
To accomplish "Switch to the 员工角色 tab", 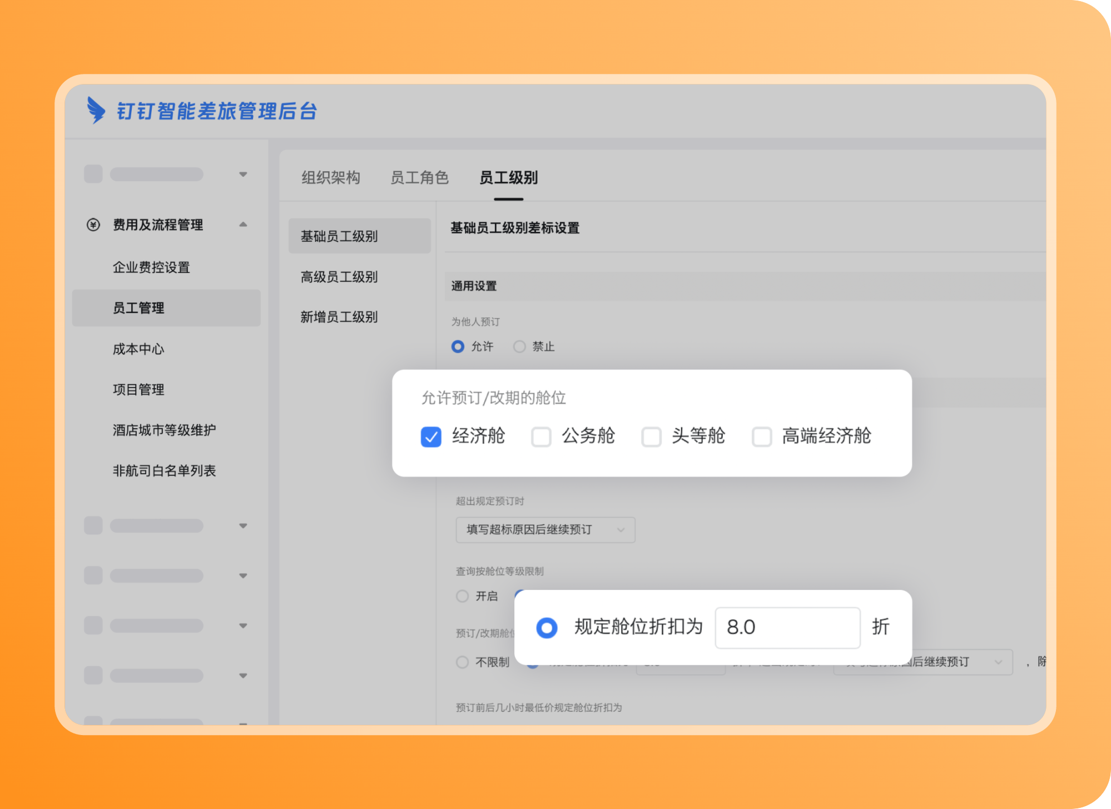I will click(x=419, y=178).
